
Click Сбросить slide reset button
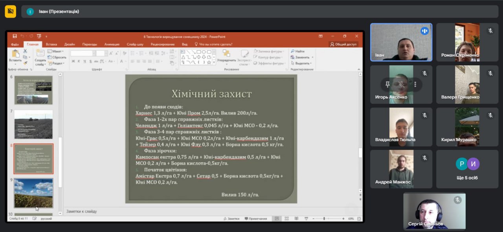coord(57,57)
